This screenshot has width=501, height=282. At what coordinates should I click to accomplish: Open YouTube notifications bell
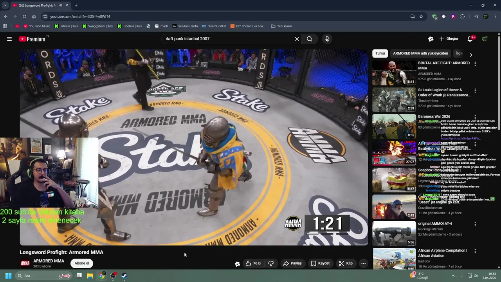tap(470, 39)
